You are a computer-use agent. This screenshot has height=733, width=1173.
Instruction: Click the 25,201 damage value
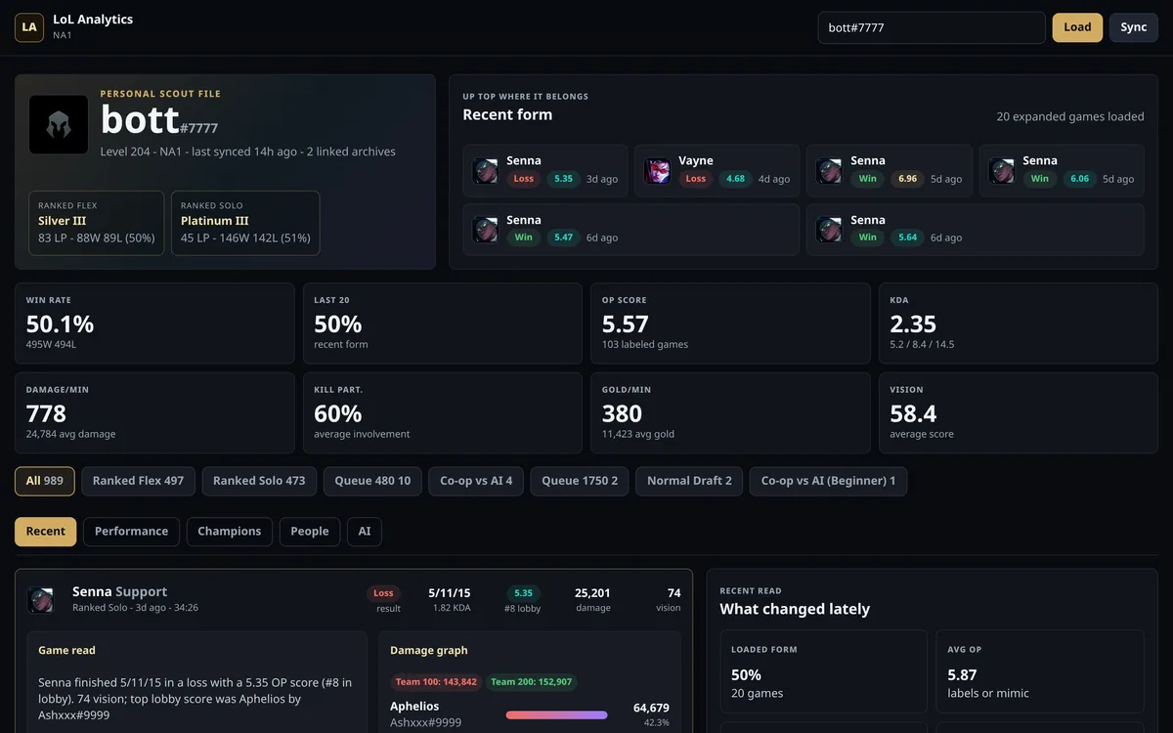[x=592, y=593]
